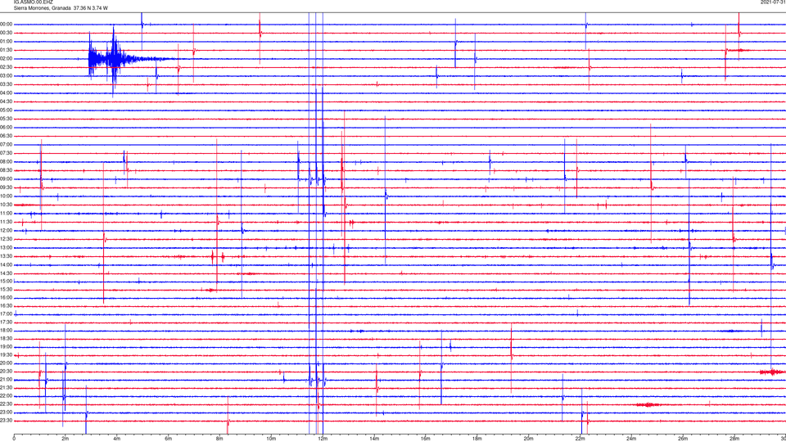Click the 00:30 trace time label
This screenshot has width=786, height=442.
pyautogui.click(x=6, y=33)
